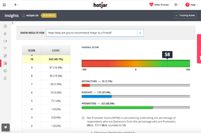This screenshot has height=133, width=201.
Task: Open Funnels sidebar icon
Action: [5, 48]
